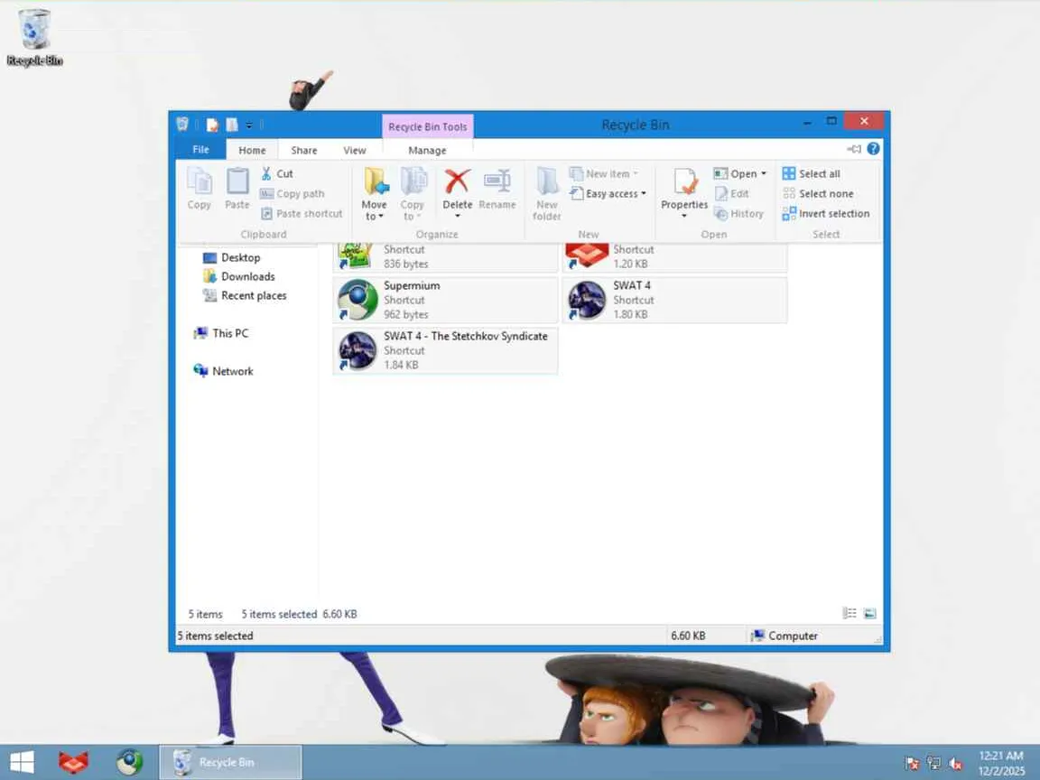Expand the Open dropdown arrow

tap(764, 173)
